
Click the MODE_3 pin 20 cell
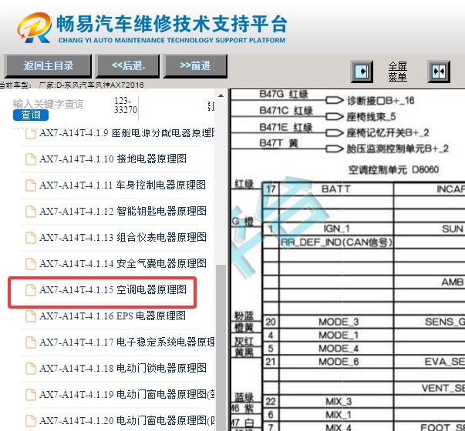pyautogui.click(x=336, y=322)
